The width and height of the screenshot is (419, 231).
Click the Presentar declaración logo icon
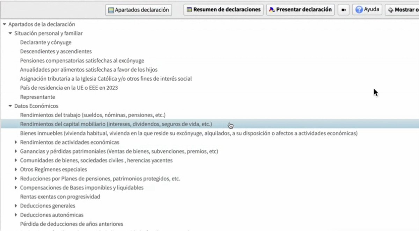[x=272, y=10]
